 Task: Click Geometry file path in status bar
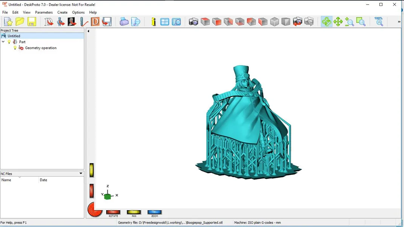tap(170, 223)
